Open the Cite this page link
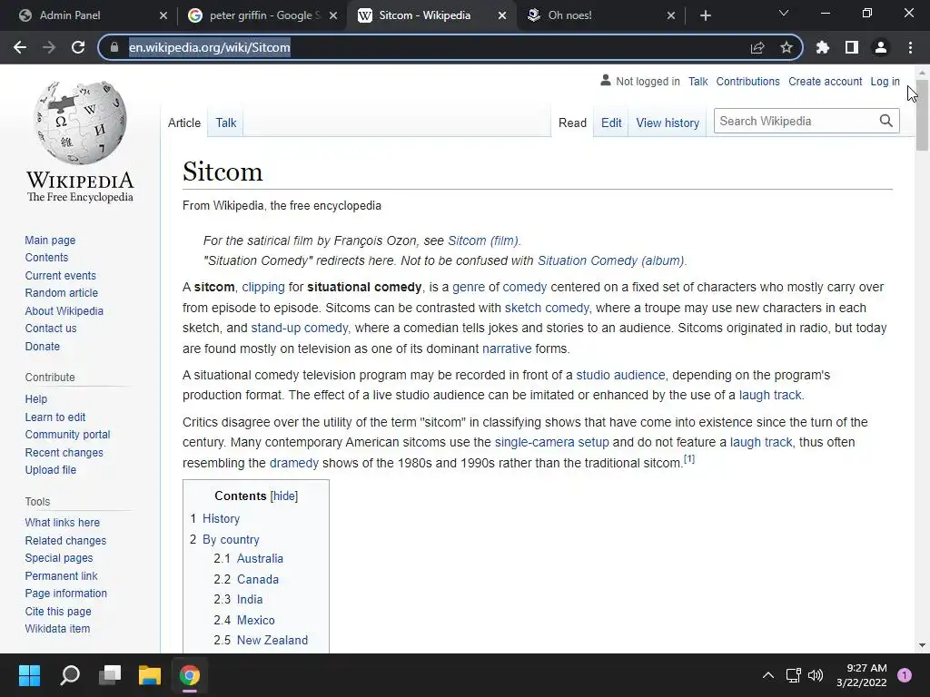This screenshot has width=930, height=697. point(58,611)
